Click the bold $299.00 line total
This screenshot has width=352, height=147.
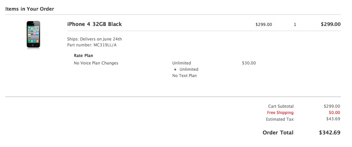click(330, 24)
